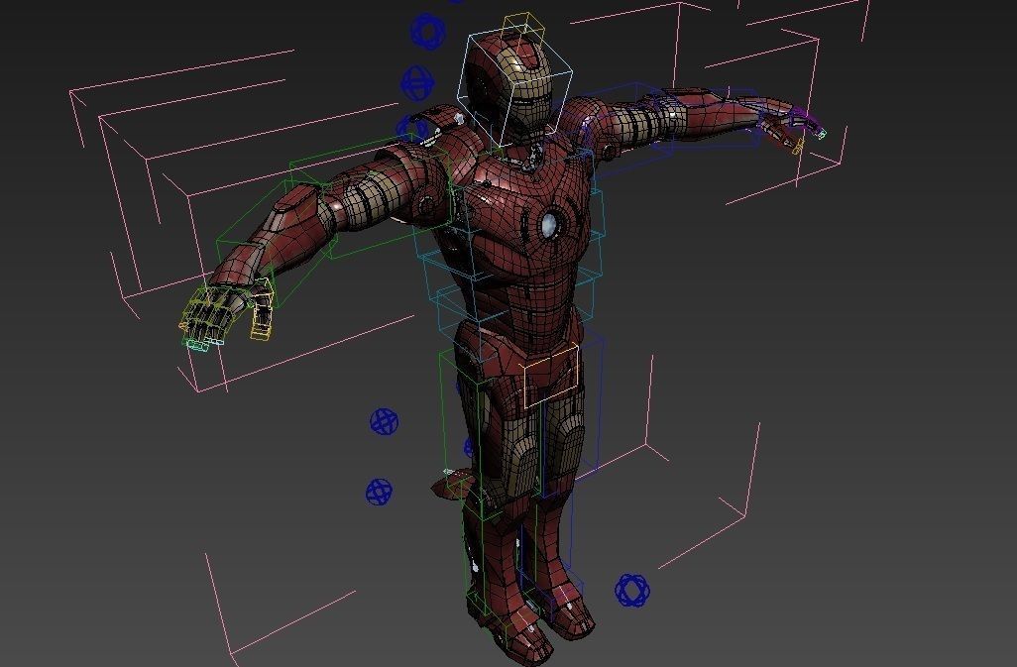Viewport: 1017px width, 667px height.
Task: Select the small yellow bone box atop the helmet
Action: [x=522, y=29]
